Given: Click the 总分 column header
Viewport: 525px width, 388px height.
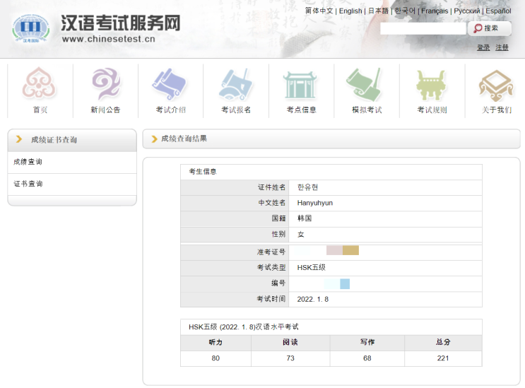Looking at the screenshot, I should click(443, 342).
